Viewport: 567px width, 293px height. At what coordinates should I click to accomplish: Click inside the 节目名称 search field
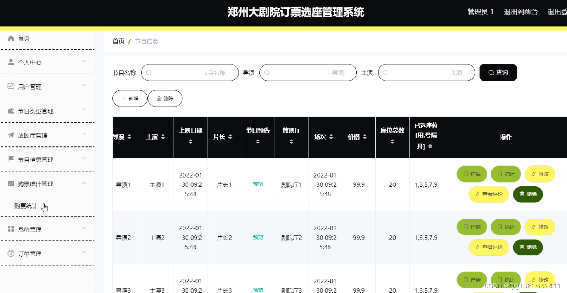[x=190, y=72]
